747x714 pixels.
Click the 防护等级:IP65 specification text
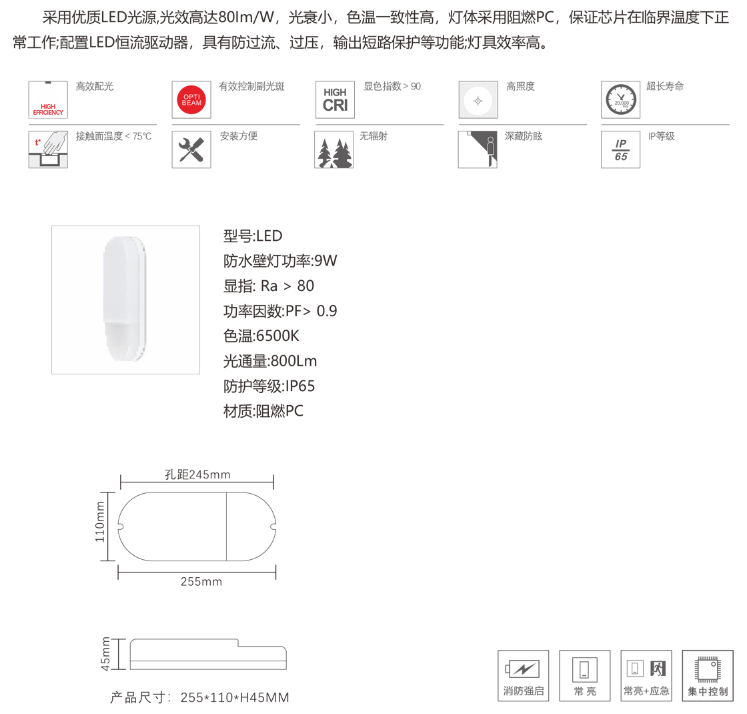pos(269,386)
